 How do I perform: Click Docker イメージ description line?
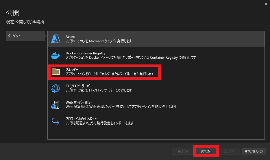click(x=131, y=58)
